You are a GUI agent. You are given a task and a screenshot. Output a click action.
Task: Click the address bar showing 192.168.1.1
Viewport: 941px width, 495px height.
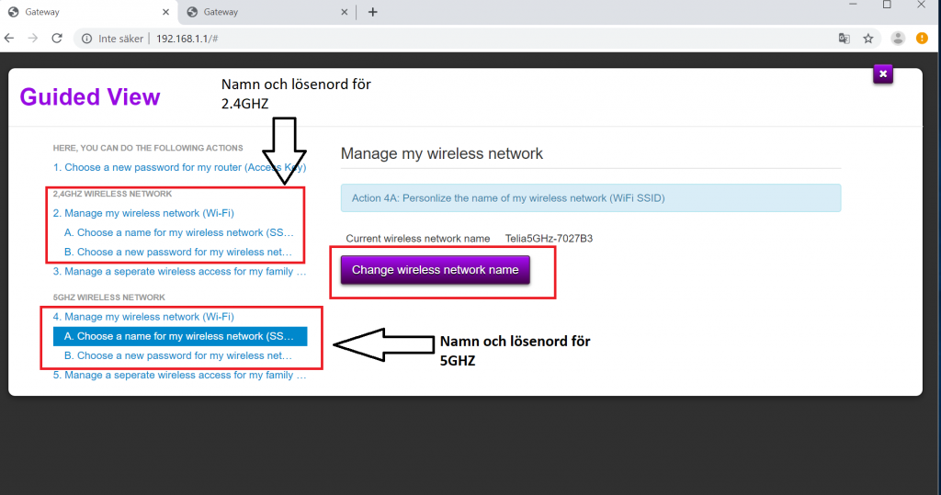(459, 39)
